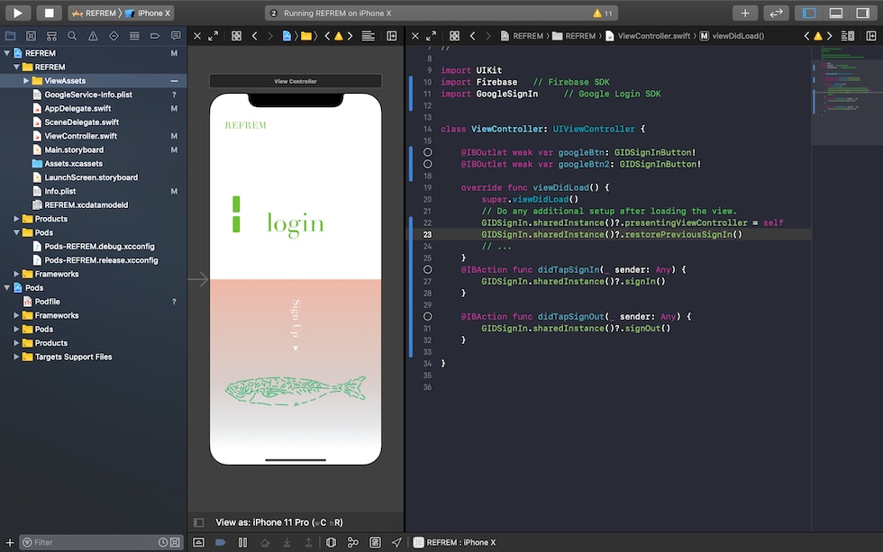Select the fish image in storyboard
The height and width of the screenshot is (552, 883).
point(296,391)
